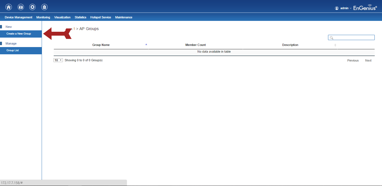Click the group search input field
Image resolution: width=382 pixels, height=186 pixels.
353,38
